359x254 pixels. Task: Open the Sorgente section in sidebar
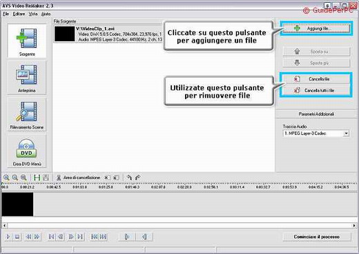[x=27, y=41]
